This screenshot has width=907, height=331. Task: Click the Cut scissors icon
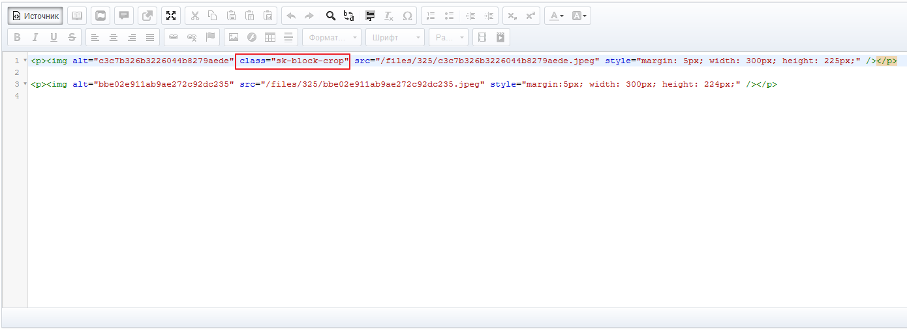pyautogui.click(x=194, y=16)
